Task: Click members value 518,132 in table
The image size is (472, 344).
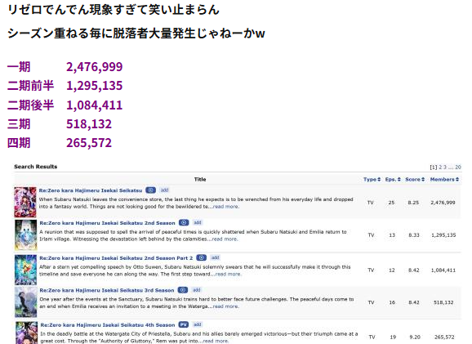Action: (443, 302)
